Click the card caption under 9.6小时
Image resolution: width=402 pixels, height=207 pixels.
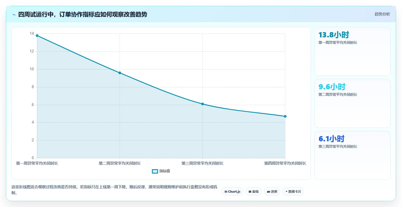[338, 95]
